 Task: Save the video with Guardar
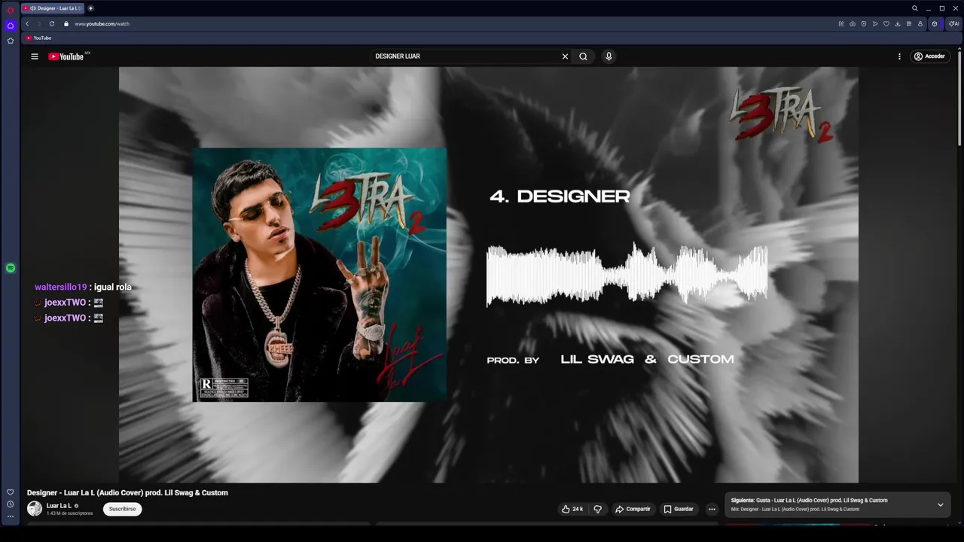click(x=678, y=509)
